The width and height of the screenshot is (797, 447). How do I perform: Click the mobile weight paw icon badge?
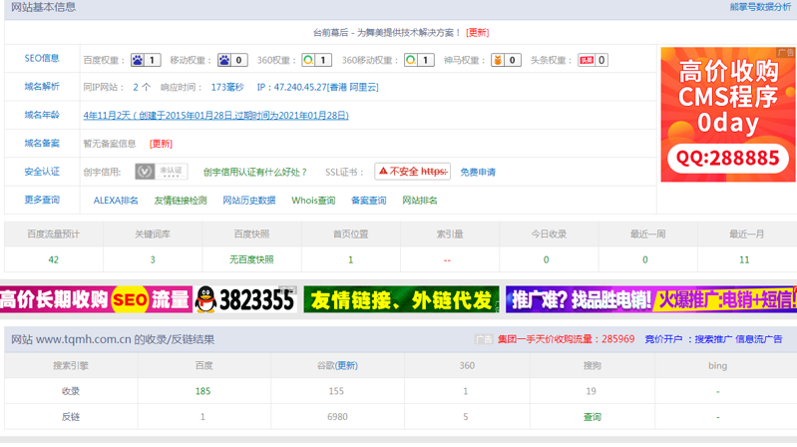point(232,60)
